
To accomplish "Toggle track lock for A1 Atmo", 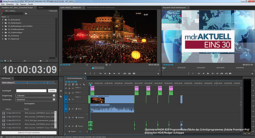I will (x=69, y=109).
